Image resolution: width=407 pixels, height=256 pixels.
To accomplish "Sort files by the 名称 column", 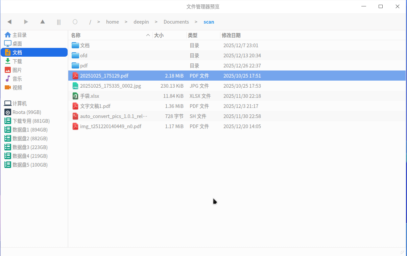I will point(111,35).
